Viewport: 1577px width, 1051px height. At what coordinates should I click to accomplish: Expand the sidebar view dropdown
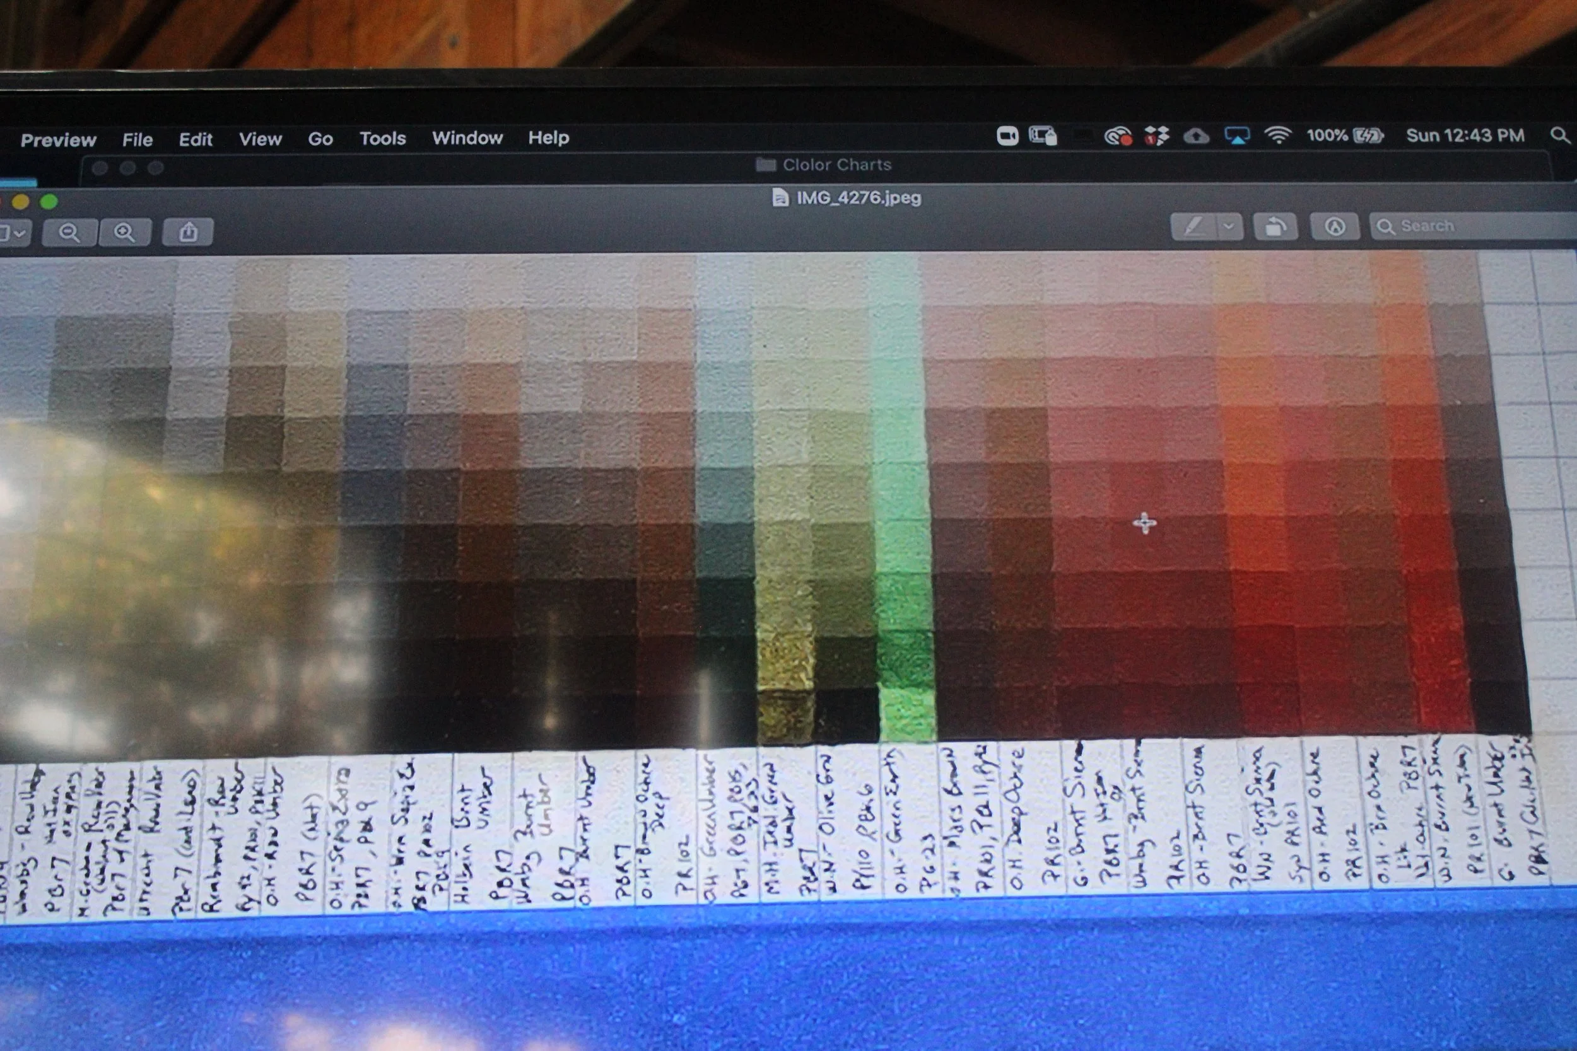tap(13, 233)
